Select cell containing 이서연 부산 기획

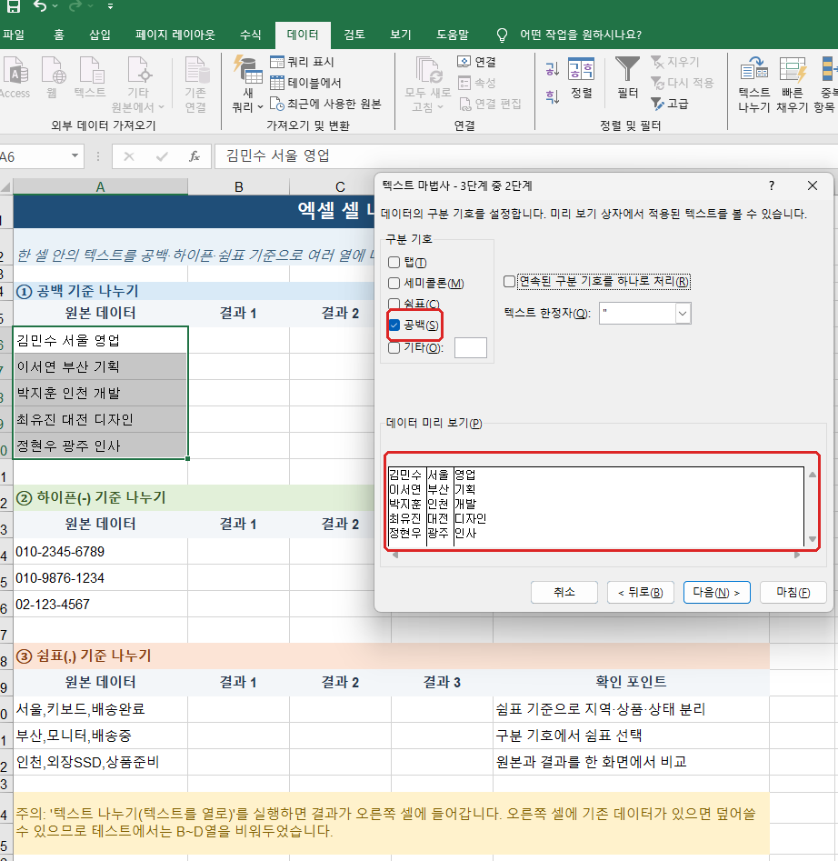click(x=100, y=366)
